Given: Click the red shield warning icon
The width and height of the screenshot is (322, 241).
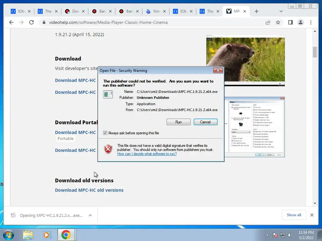Looking at the screenshot, I should coord(108,149).
